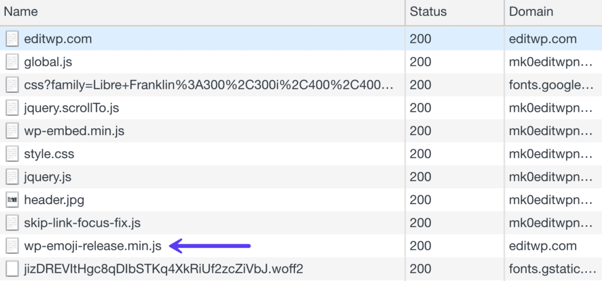Image resolution: width=602 pixels, height=281 pixels.
Task: Click the 200 status of wp-emoji-release.min.js
Action: coord(420,246)
